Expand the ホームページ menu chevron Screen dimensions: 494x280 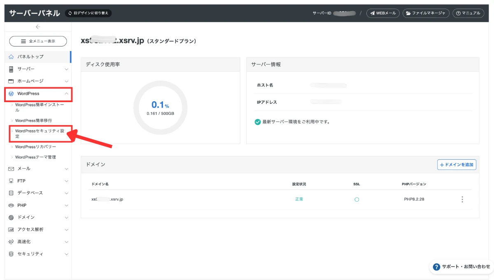pyautogui.click(x=67, y=82)
